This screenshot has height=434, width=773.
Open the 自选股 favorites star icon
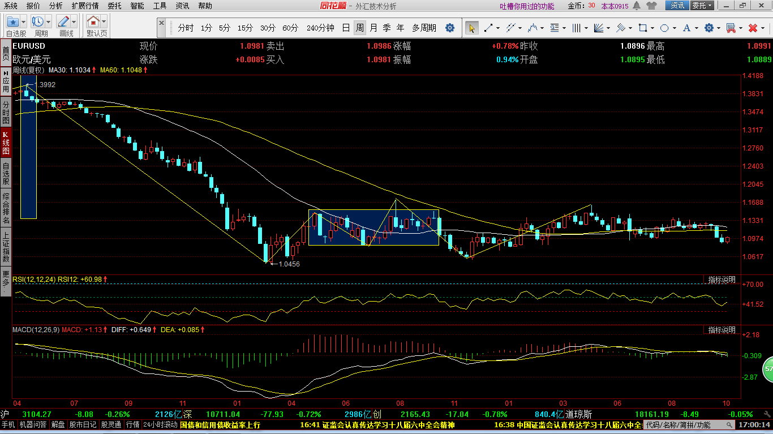point(13,22)
